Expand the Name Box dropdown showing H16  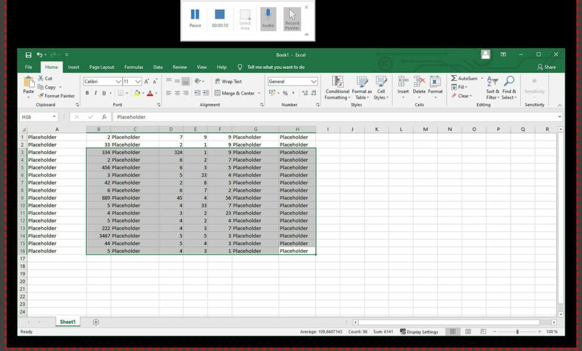click(x=55, y=117)
